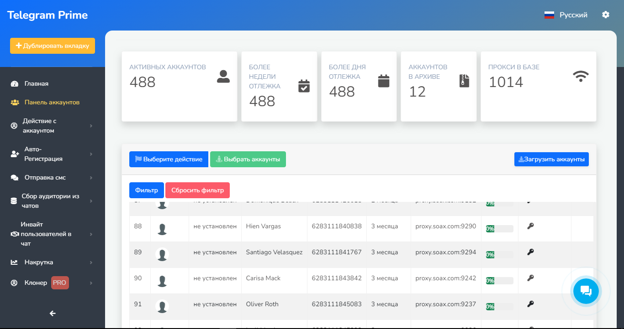Collapse sidebar with the back arrow
The width and height of the screenshot is (624, 329).
[x=53, y=313]
